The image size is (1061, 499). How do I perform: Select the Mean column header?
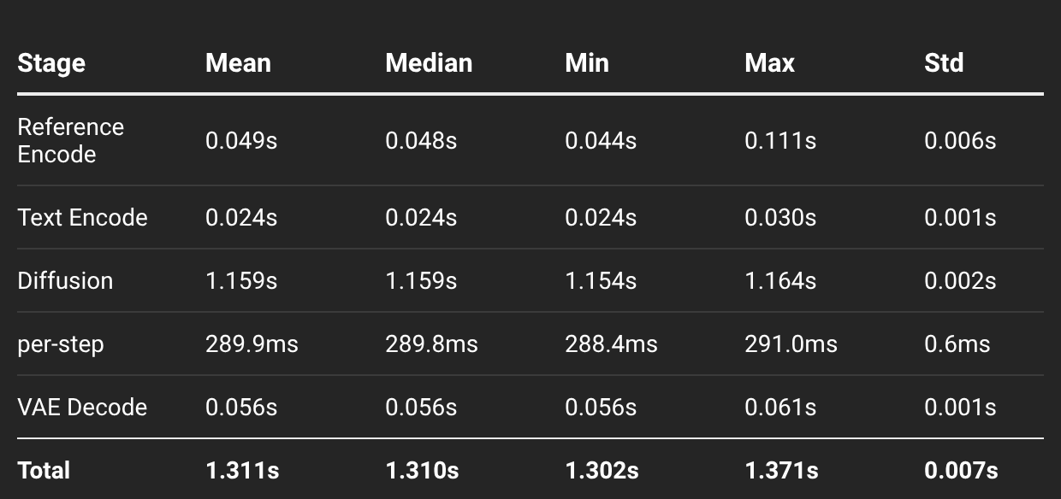(x=238, y=63)
